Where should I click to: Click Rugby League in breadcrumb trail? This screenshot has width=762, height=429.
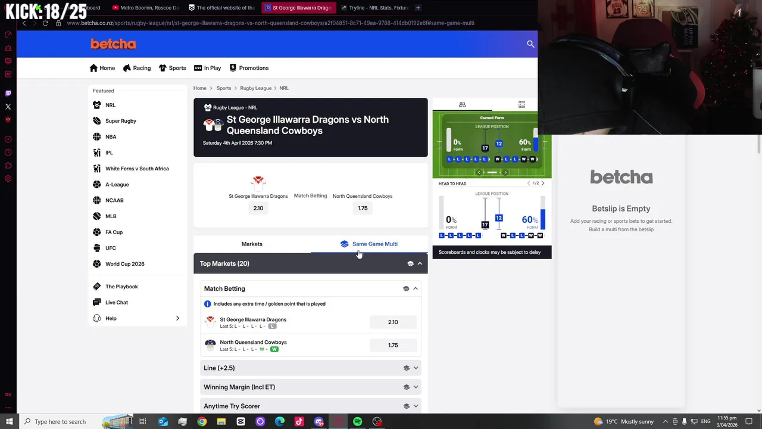click(255, 88)
